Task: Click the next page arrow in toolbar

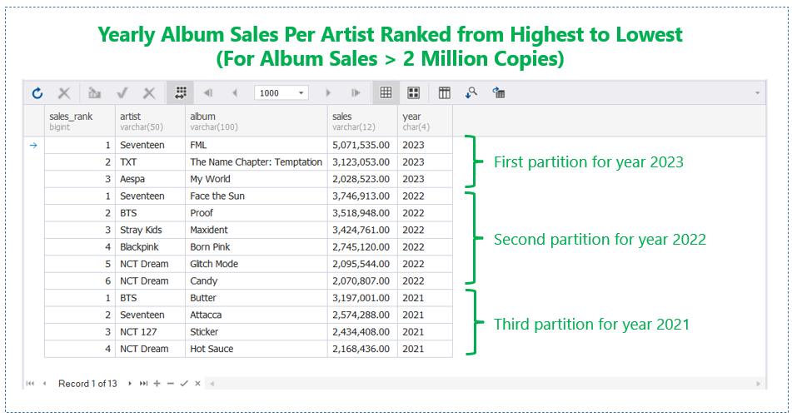Action: (328, 93)
